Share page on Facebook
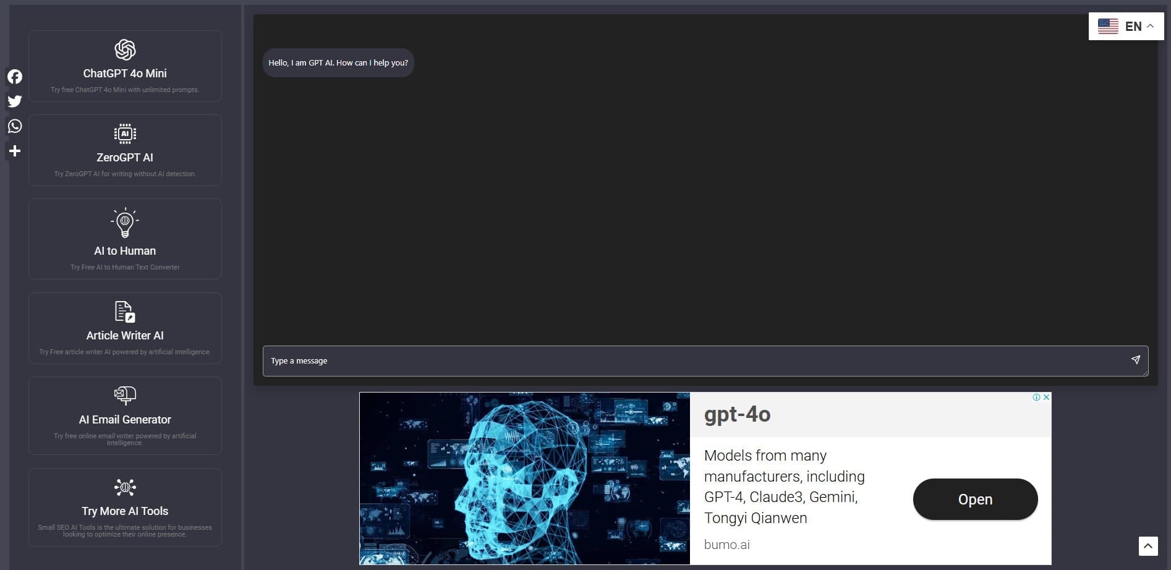Screen dimensions: 1171x570 click(15, 77)
